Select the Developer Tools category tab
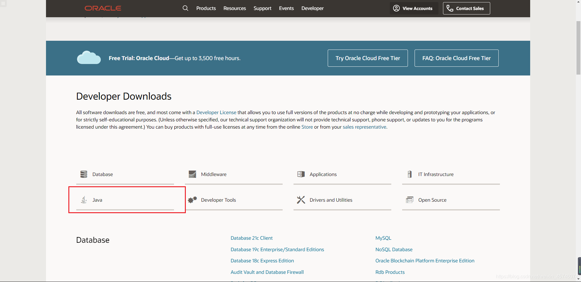This screenshot has height=282, width=581. [x=234, y=200]
